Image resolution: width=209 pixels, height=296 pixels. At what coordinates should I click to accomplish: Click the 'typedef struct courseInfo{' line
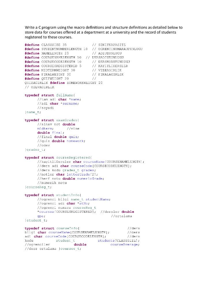(52, 228)
